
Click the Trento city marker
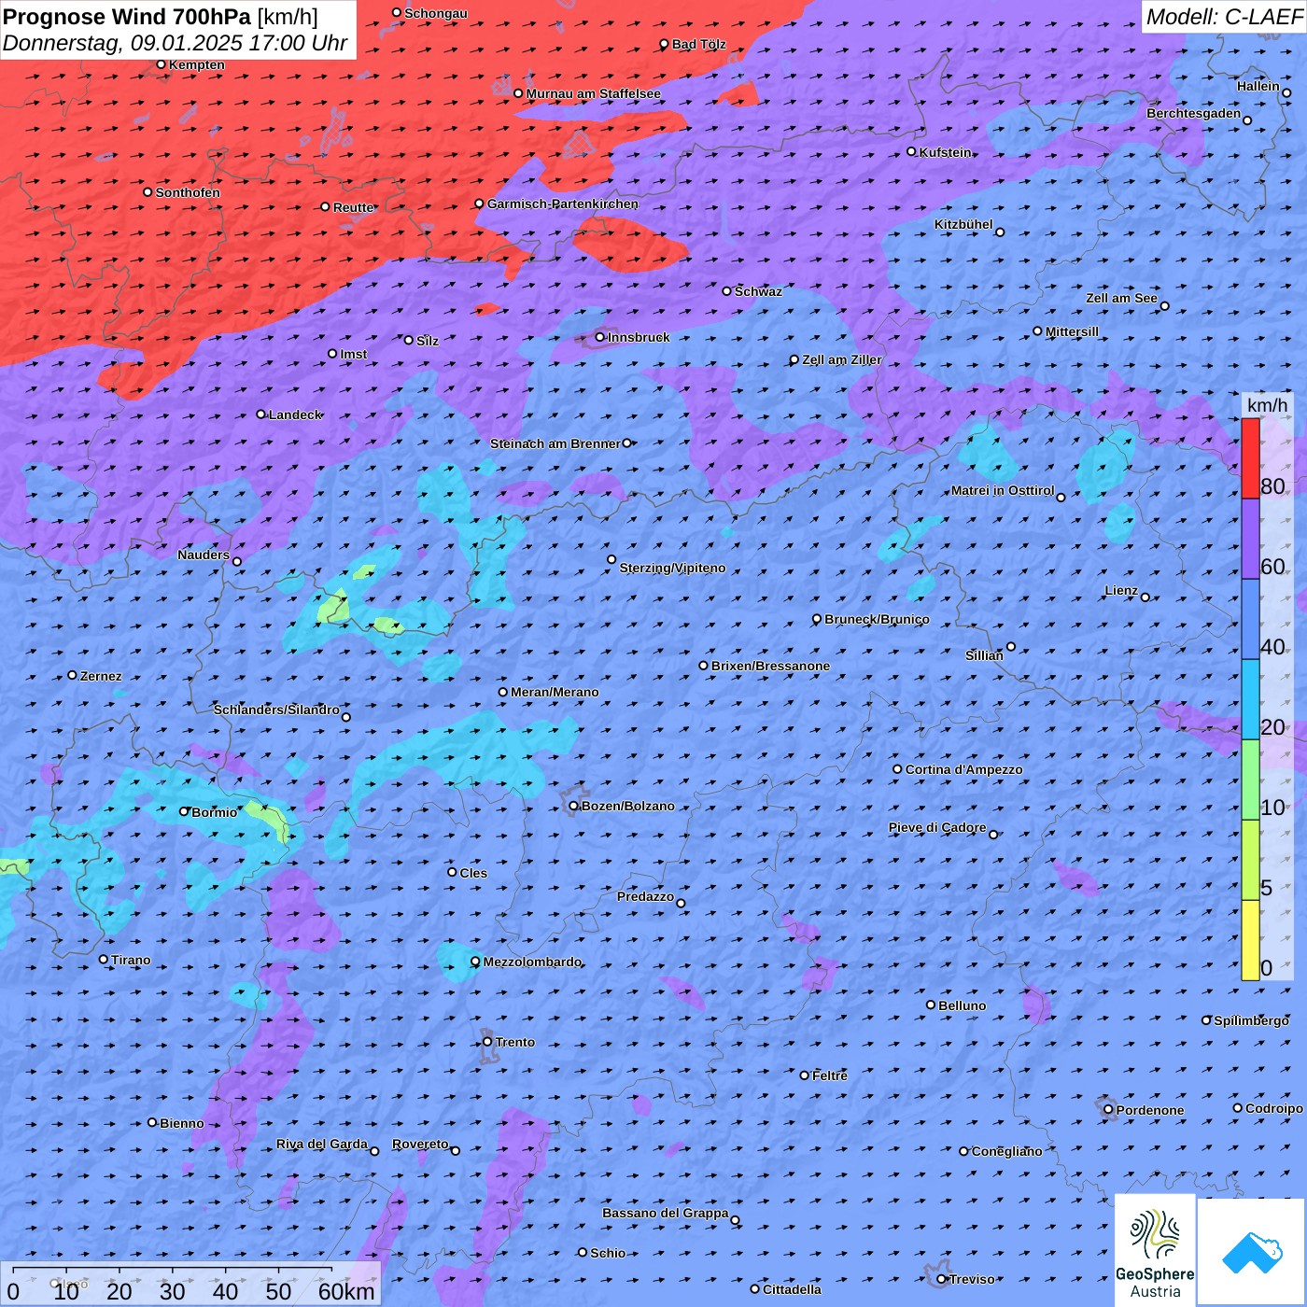(x=487, y=1042)
